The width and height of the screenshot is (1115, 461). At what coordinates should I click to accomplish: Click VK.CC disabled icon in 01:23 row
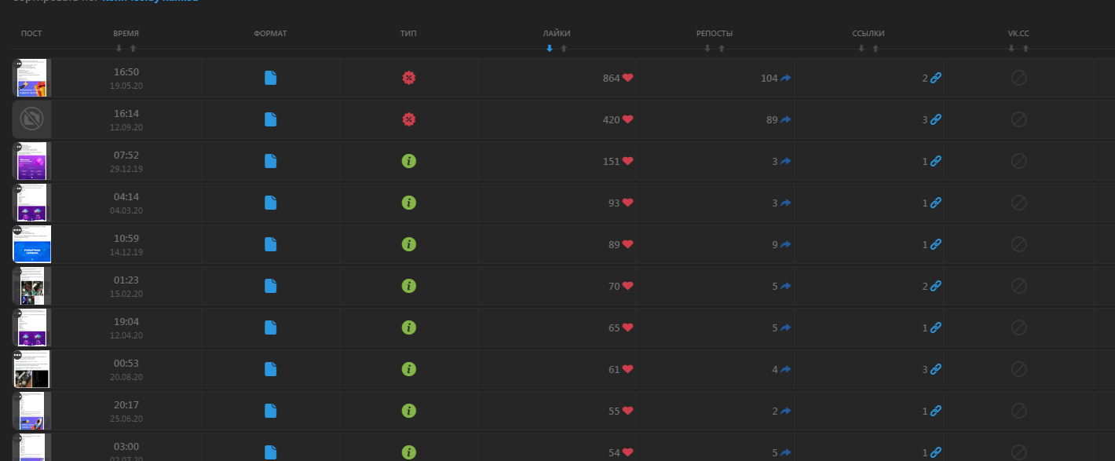pos(1018,286)
